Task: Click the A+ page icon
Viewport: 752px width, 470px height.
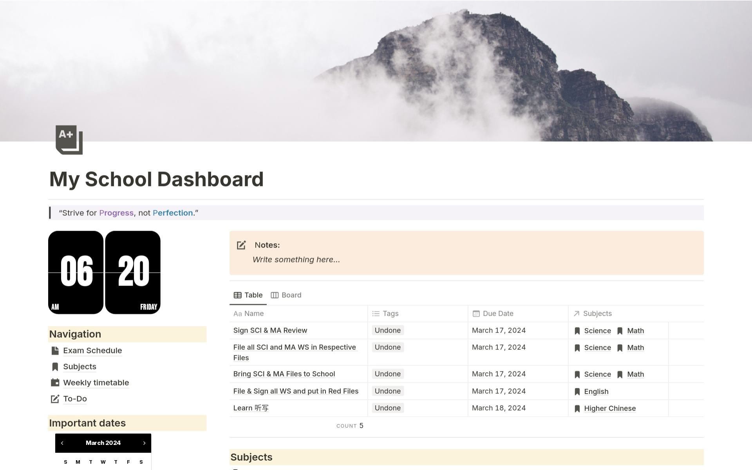Action: coord(69,140)
